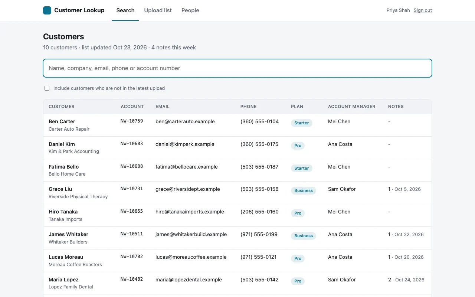Click Grace Liu's note dated Oct 5, 2026
The image size is (475, 297).
click(x=404, y=189)
